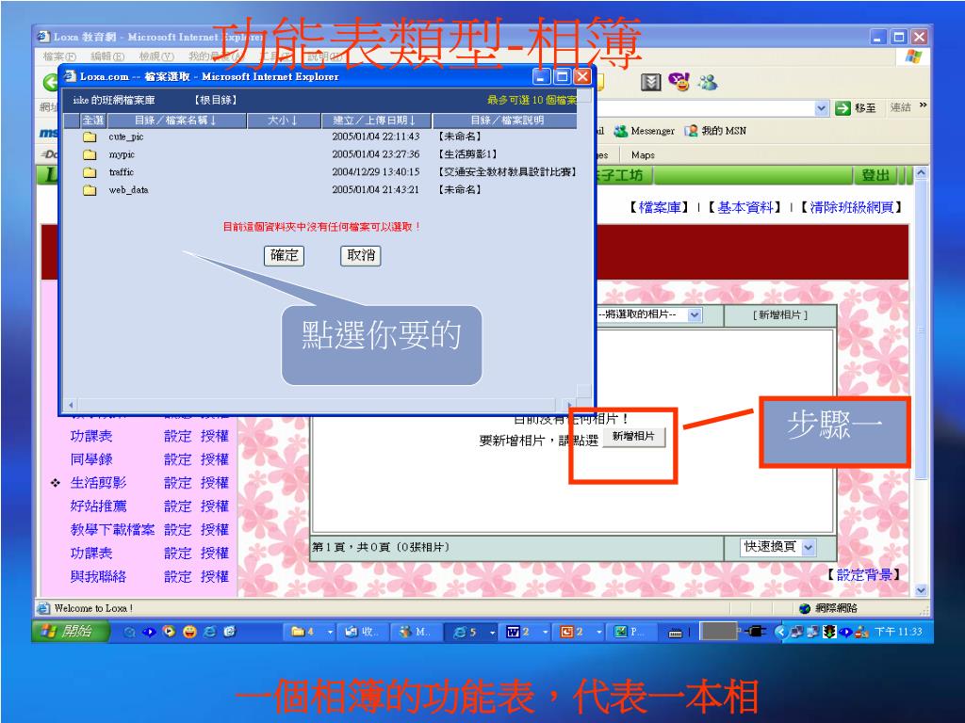Click the 開始 Start button
The image size is (965, 723).
(x=71, y=632)
